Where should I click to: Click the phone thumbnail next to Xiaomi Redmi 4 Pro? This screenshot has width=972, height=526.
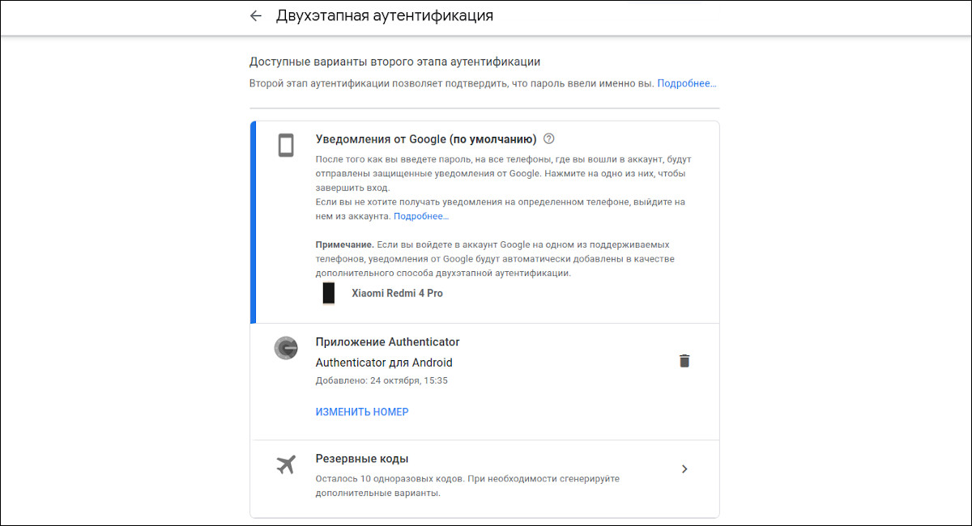tap(328, 294)
